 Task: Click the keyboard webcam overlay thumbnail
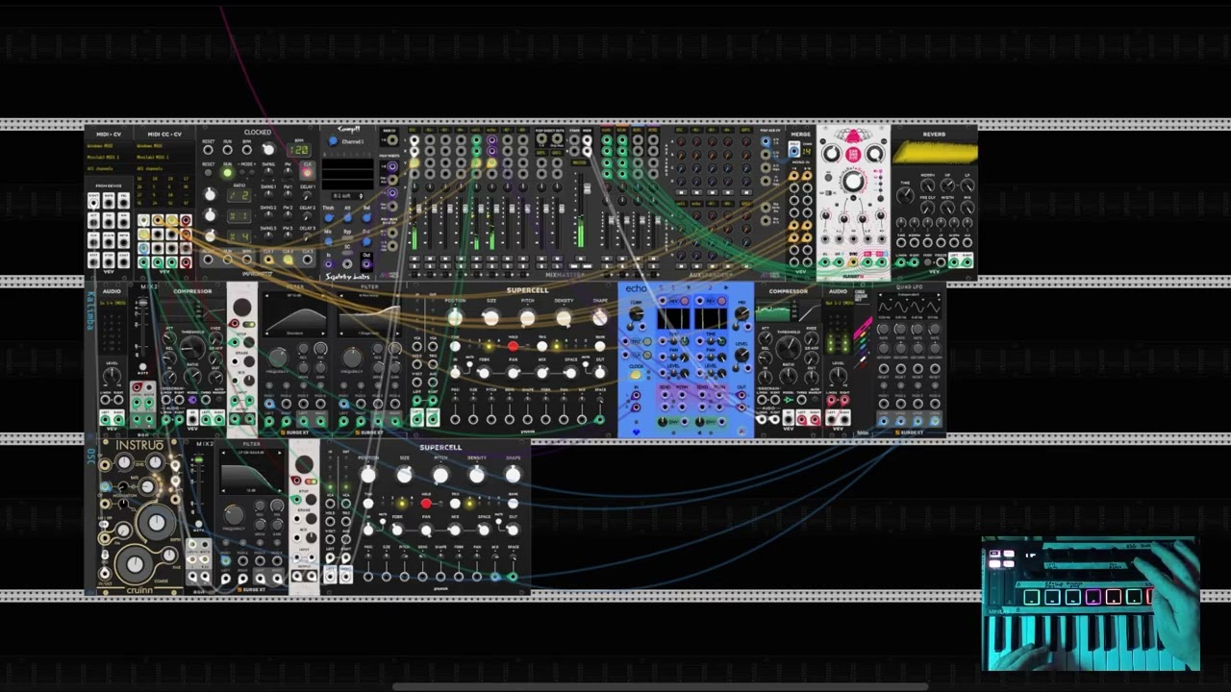(1091, 604)
